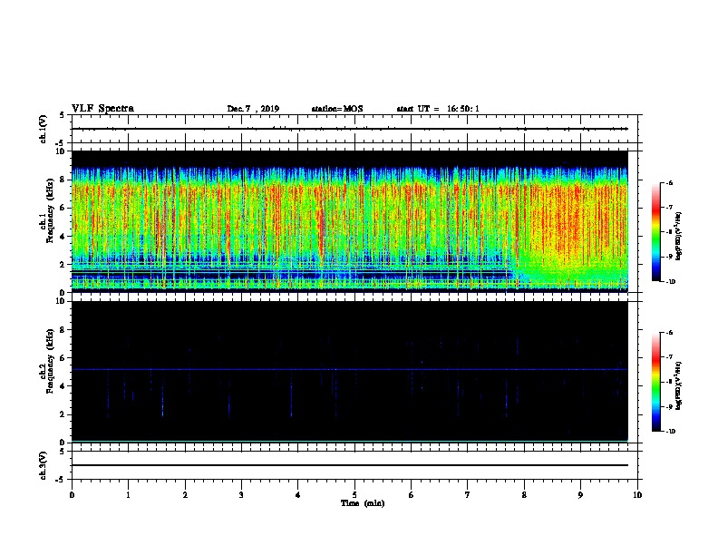Viewport: 718px width, 555px height.
Task: Click the ch.1 VLF spectrogram panel
Action: pos(349,221)
